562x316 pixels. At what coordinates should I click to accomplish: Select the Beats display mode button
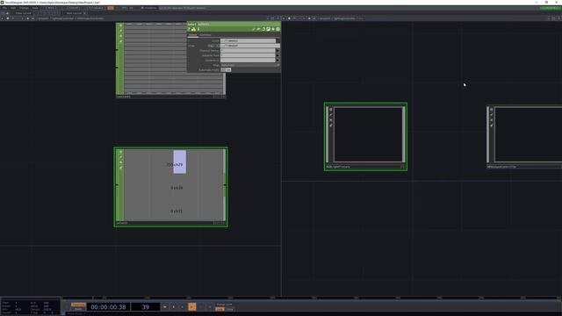coord(78,309)
